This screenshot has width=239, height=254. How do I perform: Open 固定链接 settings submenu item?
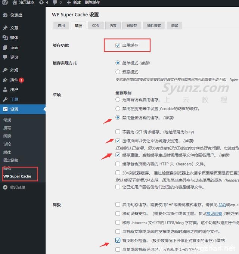11,160
